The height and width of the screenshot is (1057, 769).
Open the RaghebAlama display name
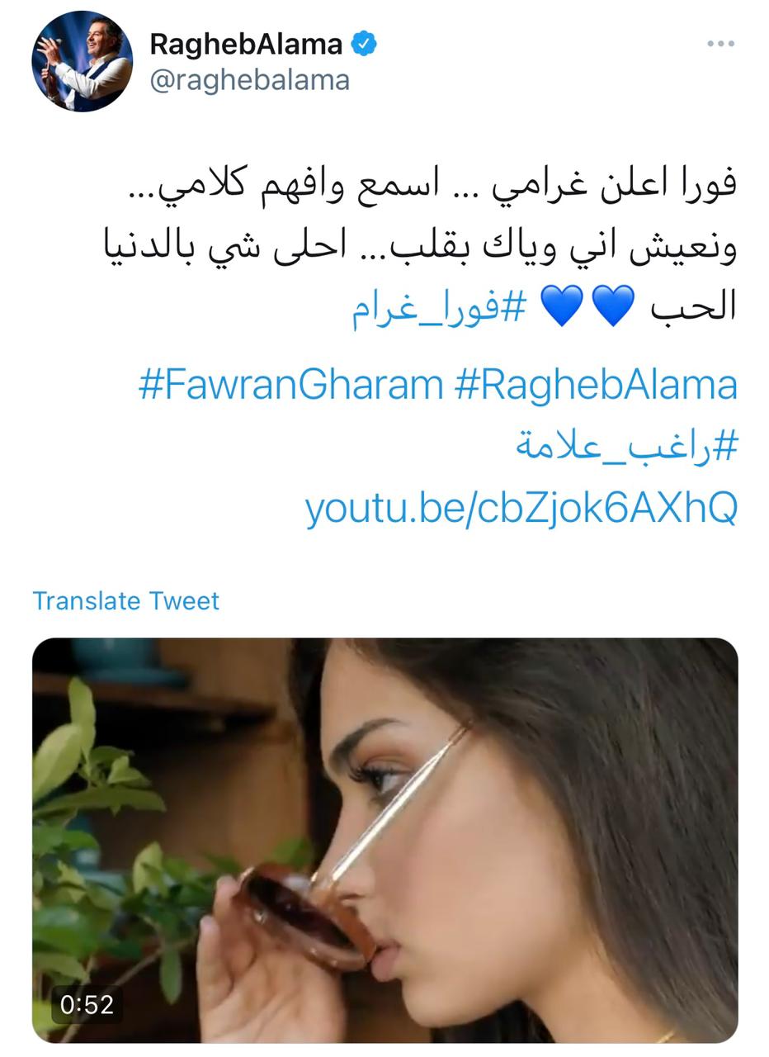246,44
